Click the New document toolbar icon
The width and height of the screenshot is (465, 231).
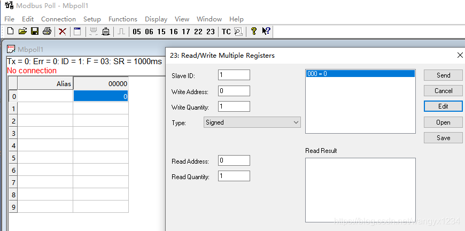[10, 31]
